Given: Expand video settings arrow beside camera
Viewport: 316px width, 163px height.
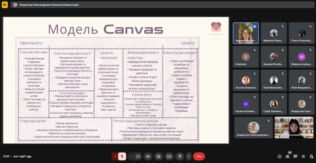Looking at the screenshot, I should [x=131, y=156].
